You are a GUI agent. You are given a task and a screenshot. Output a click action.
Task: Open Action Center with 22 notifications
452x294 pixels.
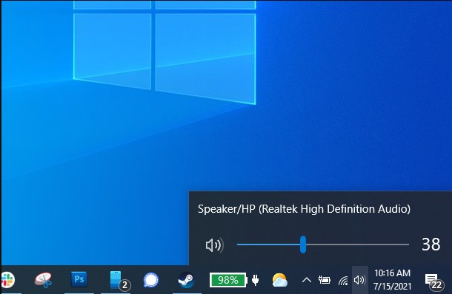434,281
